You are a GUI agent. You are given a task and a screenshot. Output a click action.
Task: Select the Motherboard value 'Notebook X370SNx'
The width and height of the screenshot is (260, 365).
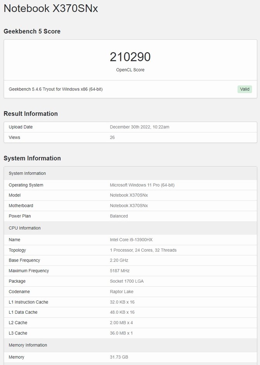point(129,206)
